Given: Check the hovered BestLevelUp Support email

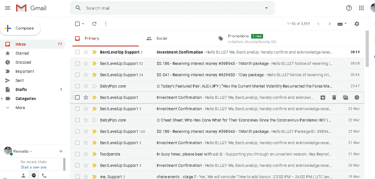Looking at the screenshot, I should pyautogui.click(x=77, y=97).
